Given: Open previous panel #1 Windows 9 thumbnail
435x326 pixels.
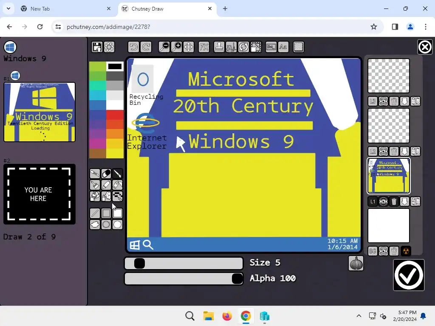Looking at the screenshot, I should coord(40,112).
